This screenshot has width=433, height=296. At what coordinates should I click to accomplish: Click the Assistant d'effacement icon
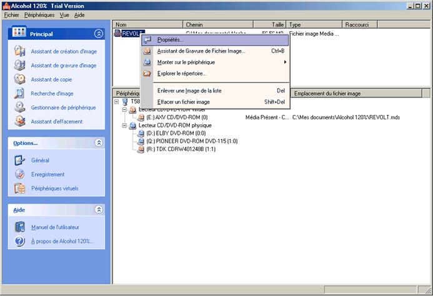point(19,121)
